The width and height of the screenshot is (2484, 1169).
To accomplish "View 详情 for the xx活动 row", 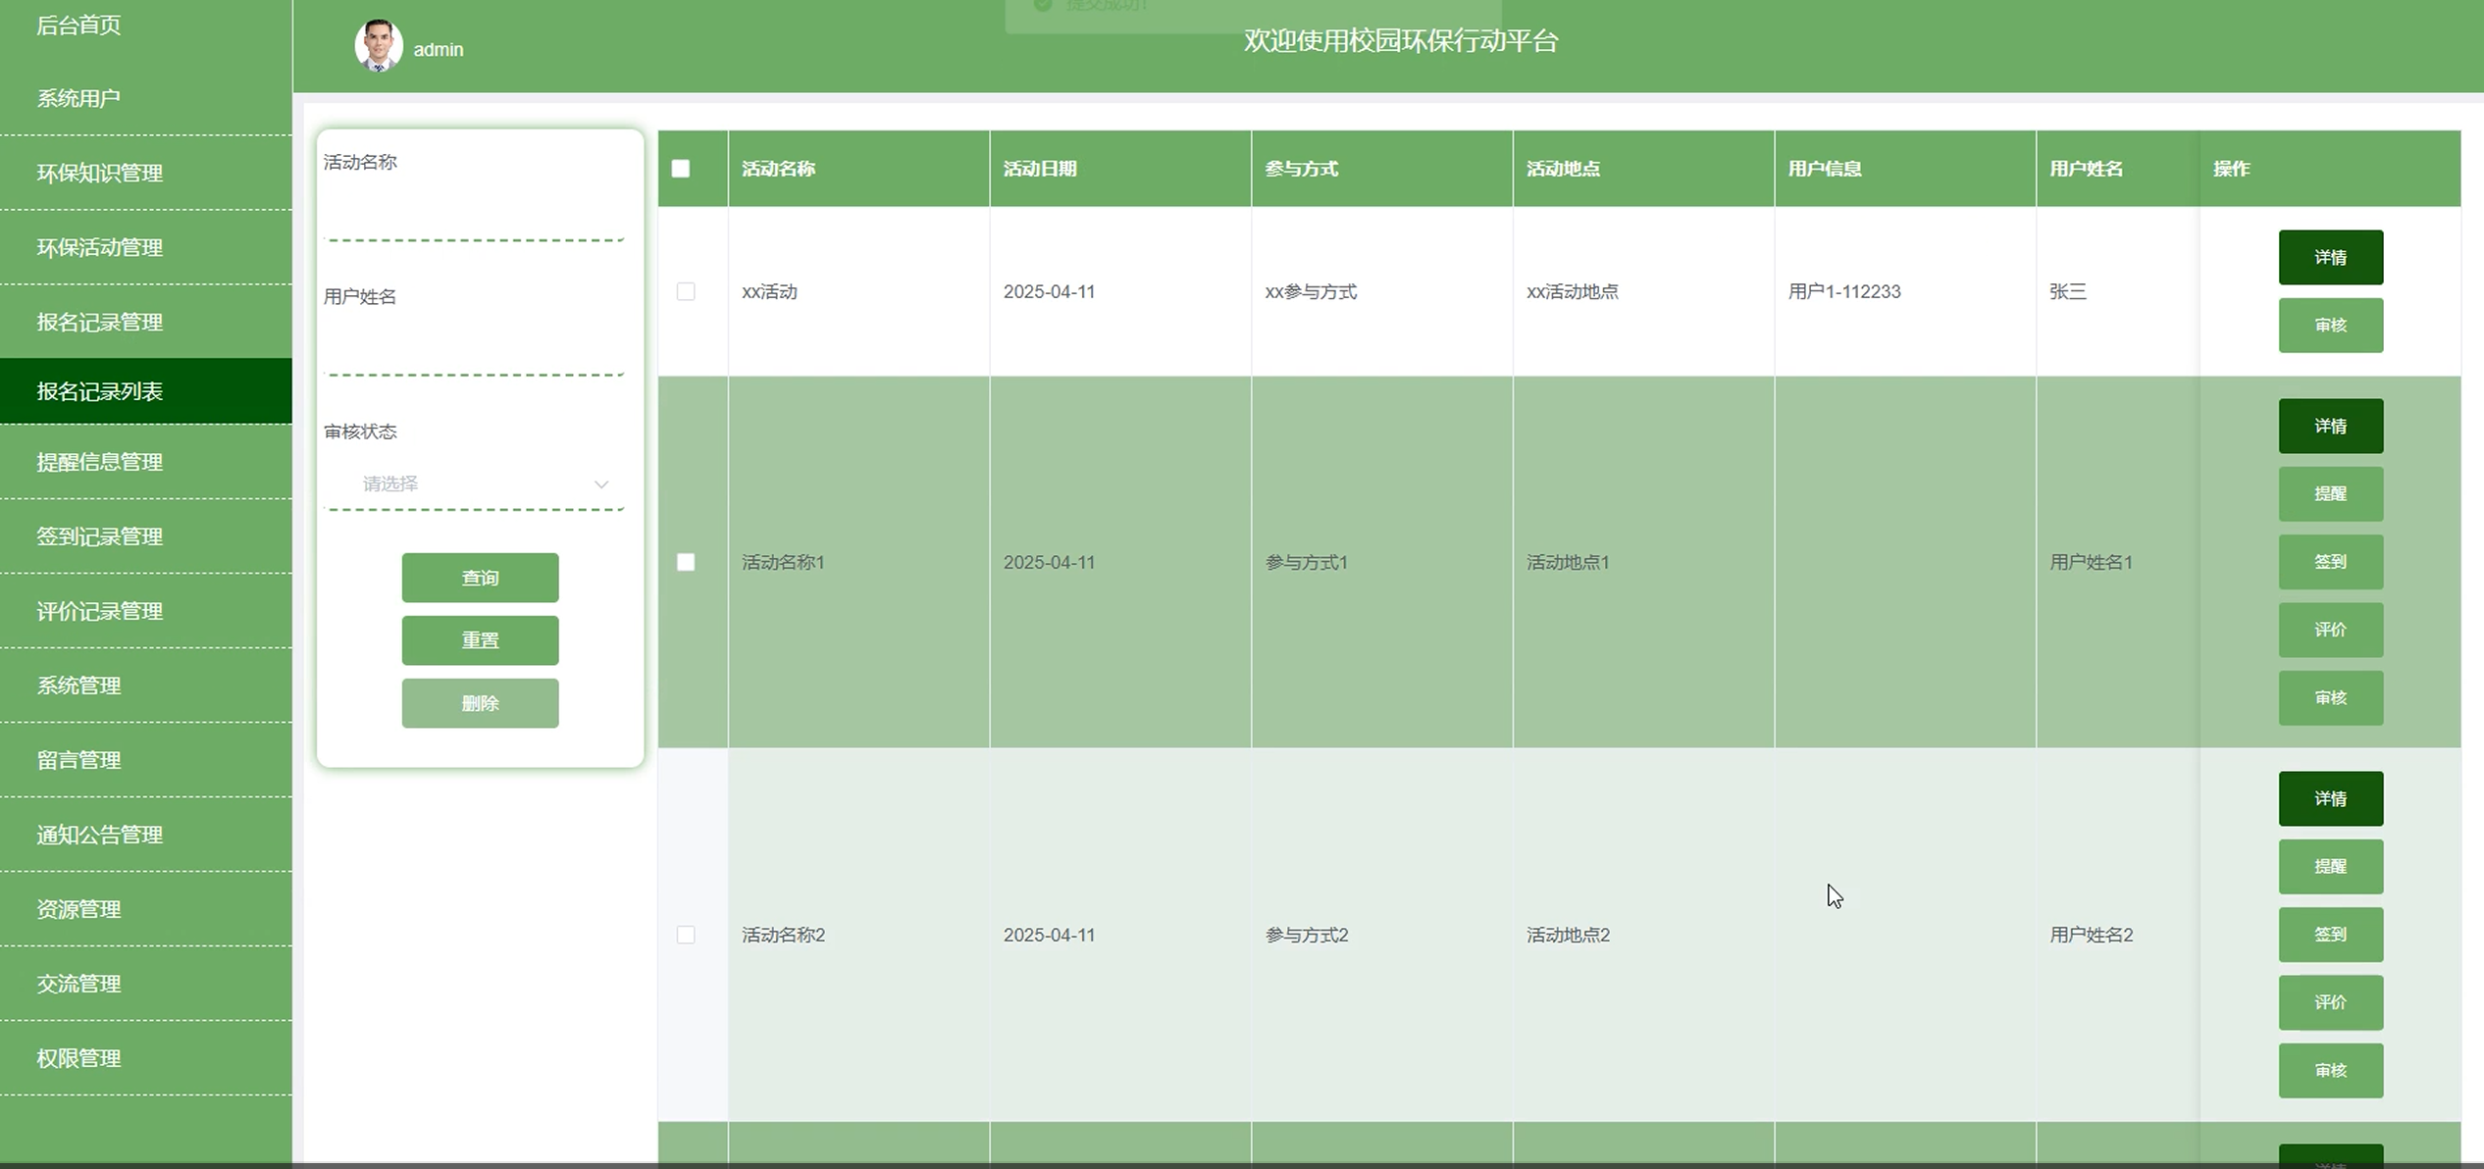I will 2330,257.
